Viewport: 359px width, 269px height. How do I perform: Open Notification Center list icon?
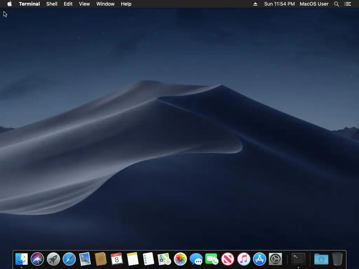tap(348, 4)
